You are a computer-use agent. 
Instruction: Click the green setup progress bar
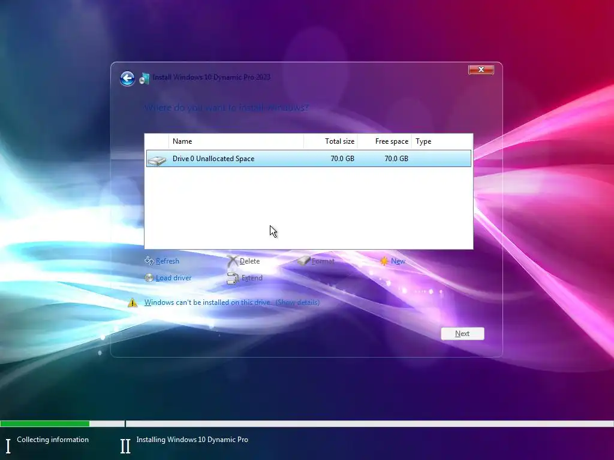pos(44,423)
